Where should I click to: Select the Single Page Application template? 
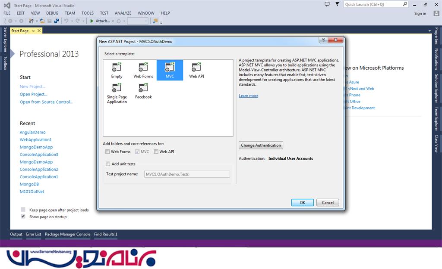117,93
